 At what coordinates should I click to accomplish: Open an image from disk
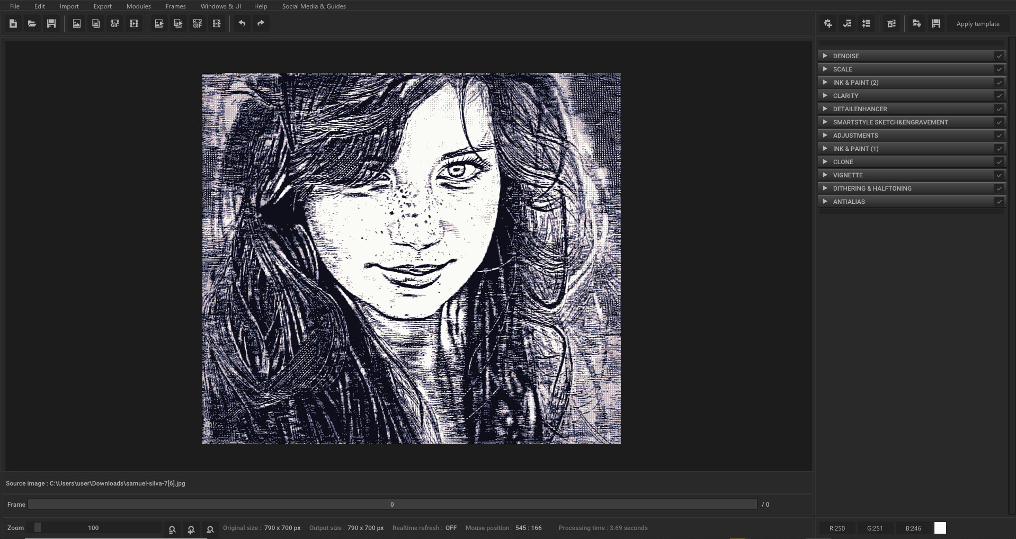tap(32, 23)
